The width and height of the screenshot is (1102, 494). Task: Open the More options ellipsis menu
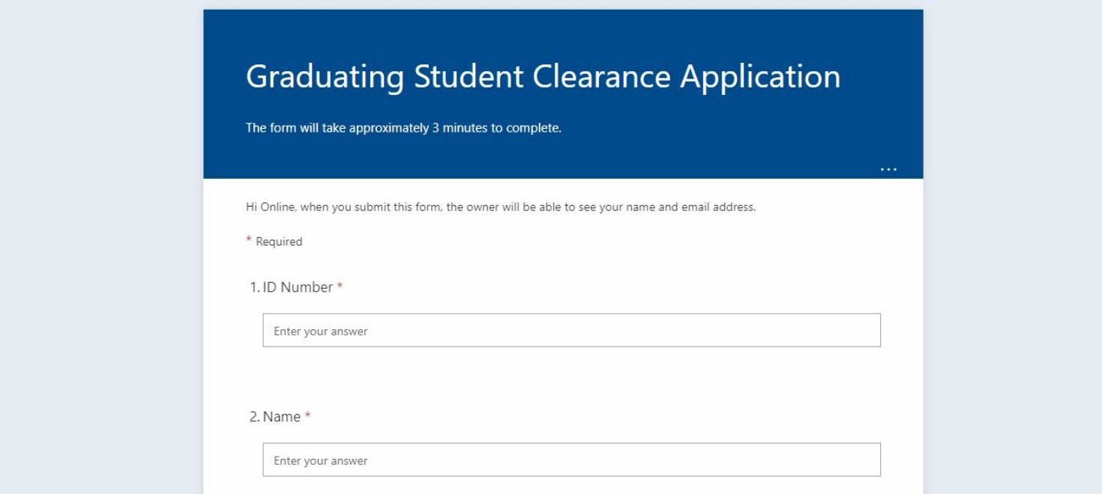(x=888, y=170)
